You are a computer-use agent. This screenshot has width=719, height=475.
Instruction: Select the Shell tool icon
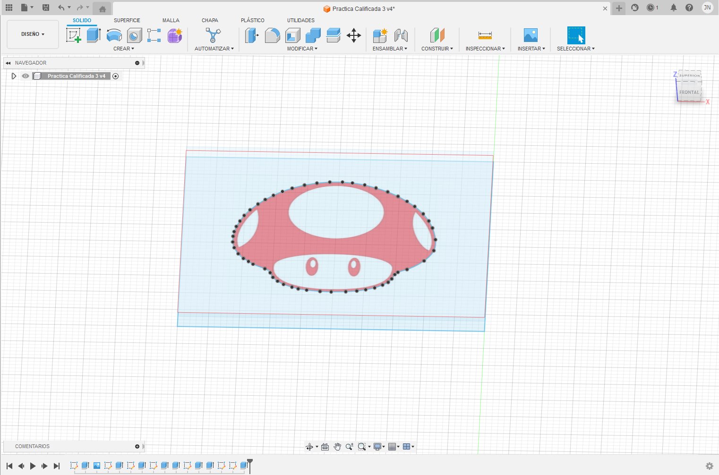point(292,35)
